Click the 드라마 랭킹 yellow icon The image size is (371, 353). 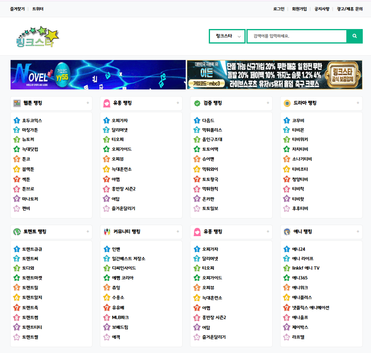287,103
